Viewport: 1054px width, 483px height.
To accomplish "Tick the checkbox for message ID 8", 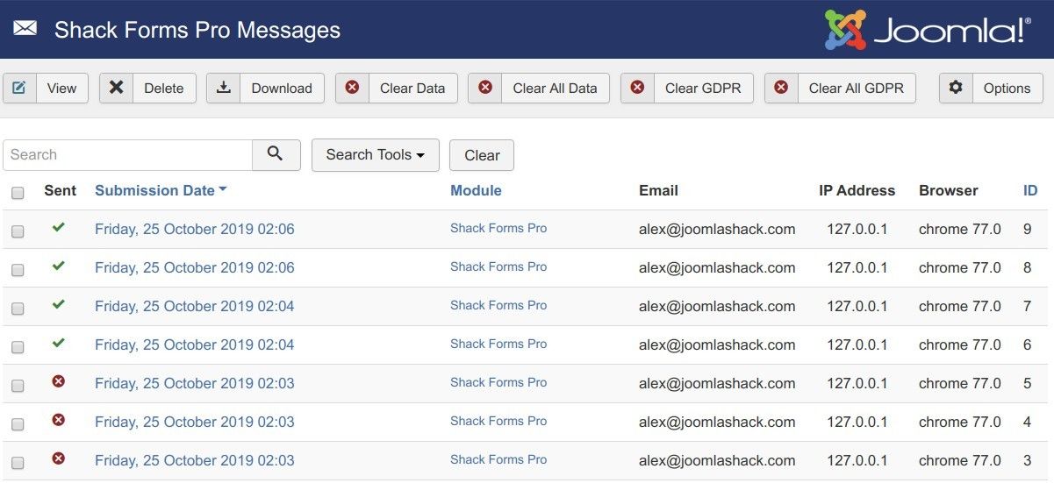I will pos(18,270).
